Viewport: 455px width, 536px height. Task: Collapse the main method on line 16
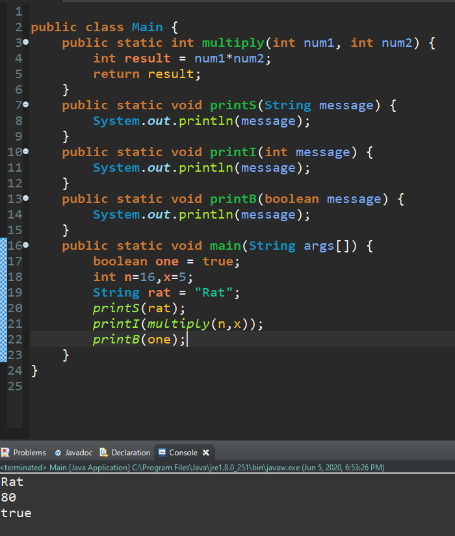[25, 246]
